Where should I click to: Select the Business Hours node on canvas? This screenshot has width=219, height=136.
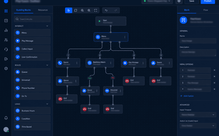point(100,63)
